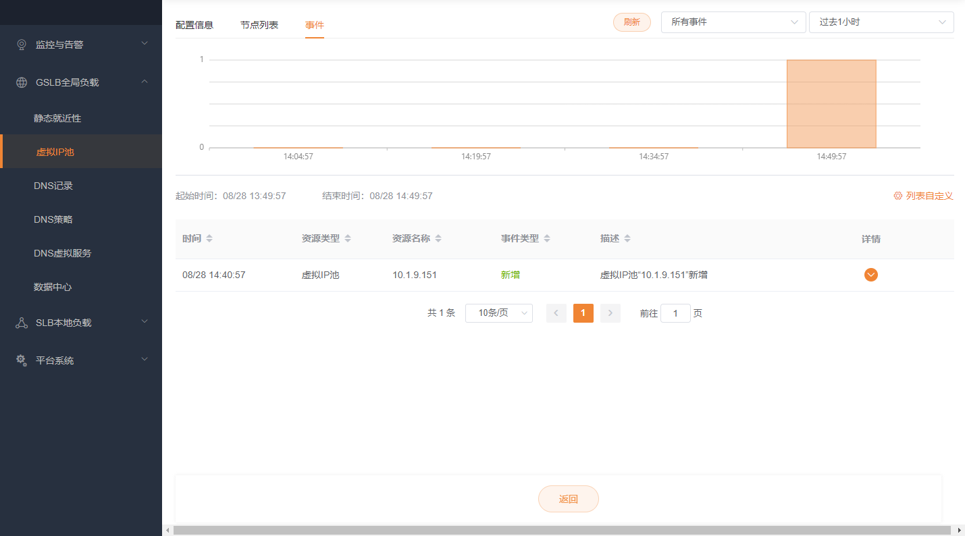The image size is (965, 536).
Task: Sort by 时间 column arrows
Action: (x=209, y=239)
